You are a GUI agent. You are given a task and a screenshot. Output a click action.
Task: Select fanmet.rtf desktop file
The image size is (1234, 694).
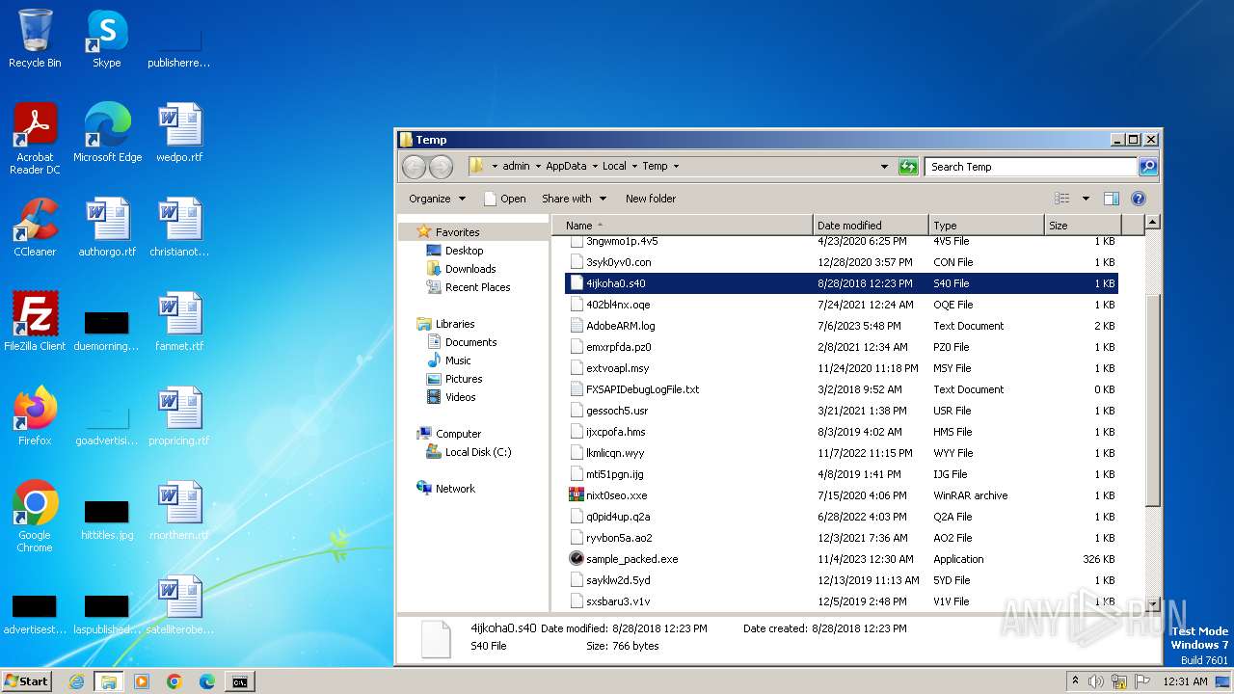179,322
